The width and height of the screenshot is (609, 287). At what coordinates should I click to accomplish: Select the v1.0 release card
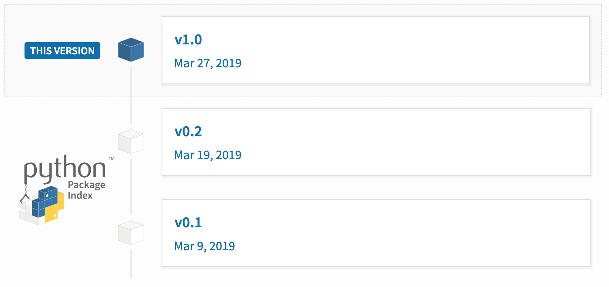[x=376, y=50]
